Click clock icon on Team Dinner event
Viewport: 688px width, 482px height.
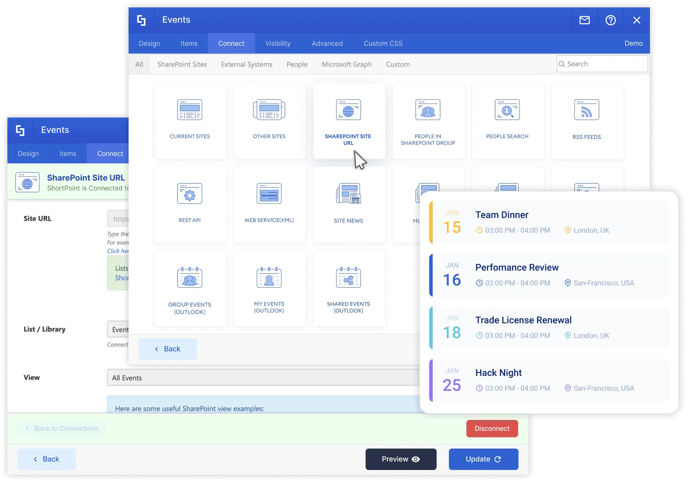click(479, 230)
